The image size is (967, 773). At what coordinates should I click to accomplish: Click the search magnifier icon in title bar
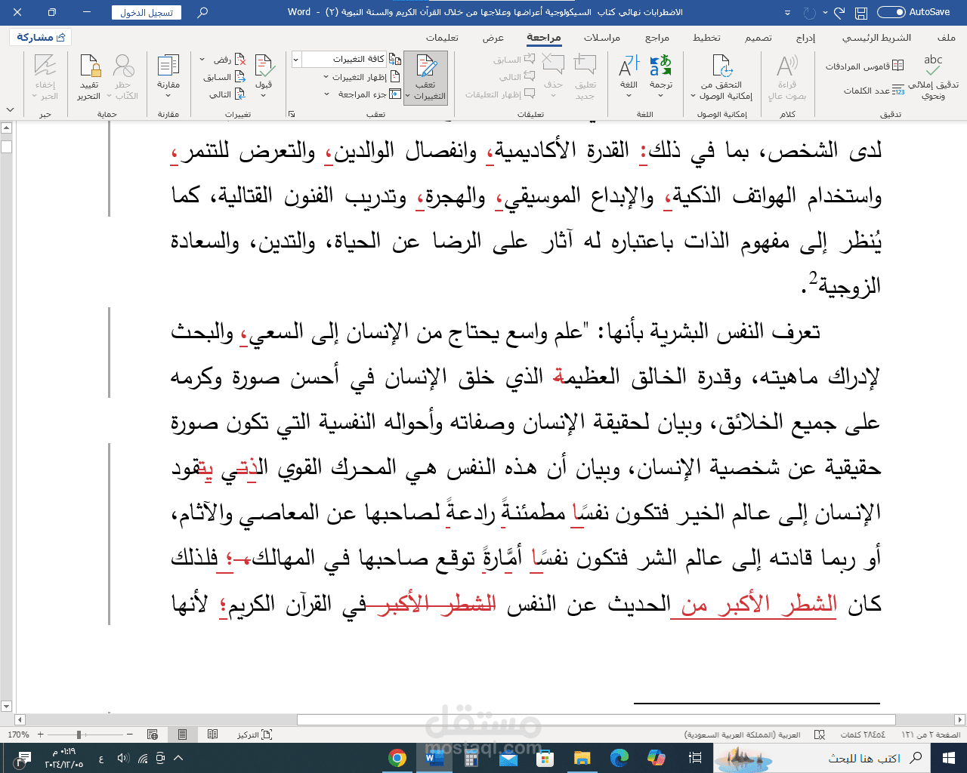click(202, 12)
